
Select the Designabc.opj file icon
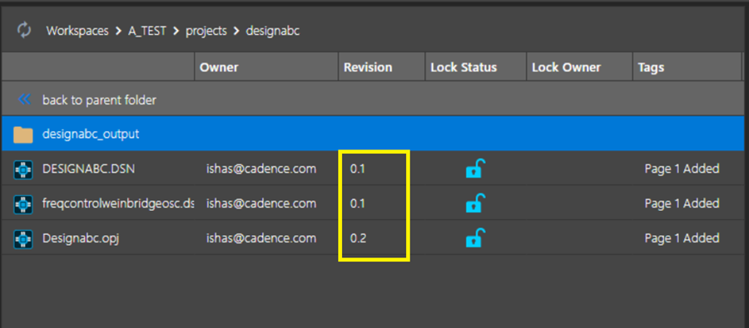point(23,238)
